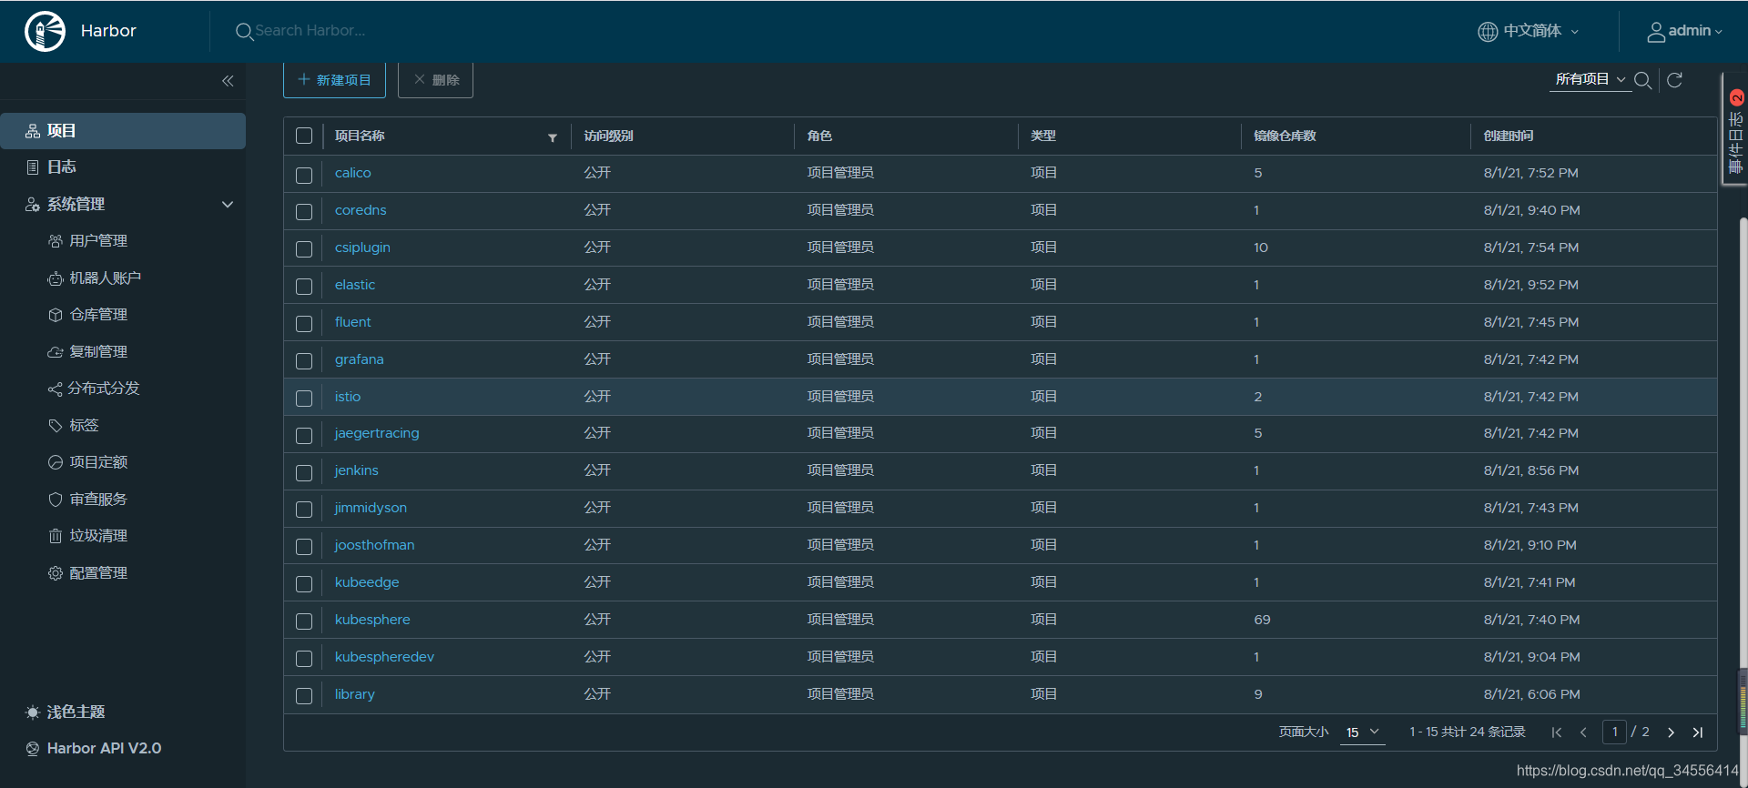Click the event log notification badge
This screenshot has height=788, width=1748.
[1736, 97]
